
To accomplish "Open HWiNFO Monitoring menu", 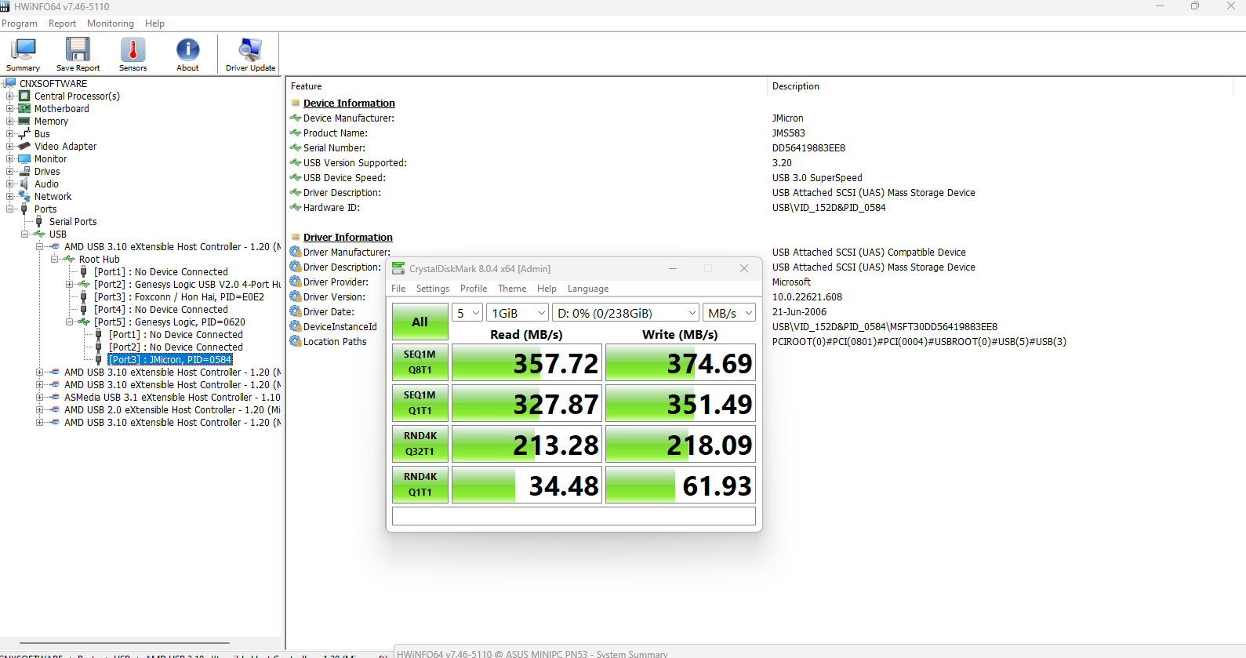I will [x=111, y=24].
